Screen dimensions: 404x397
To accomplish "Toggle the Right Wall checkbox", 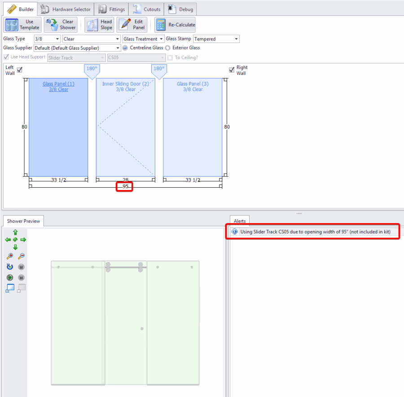I will pos(232,69).
